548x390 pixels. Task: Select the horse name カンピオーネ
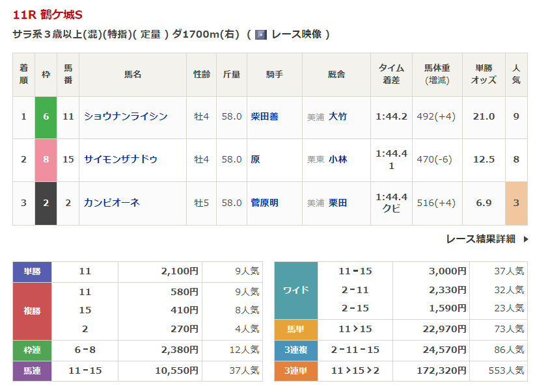click(x=112, y=203)
